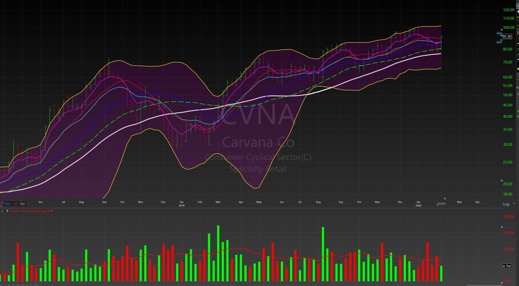Click the white triangle above the 2/4/2020 date
519x286 pixels.
[x=445, y=198]
